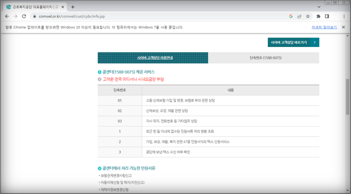Bookmark this page with the star icon

(x=308, y=16)
